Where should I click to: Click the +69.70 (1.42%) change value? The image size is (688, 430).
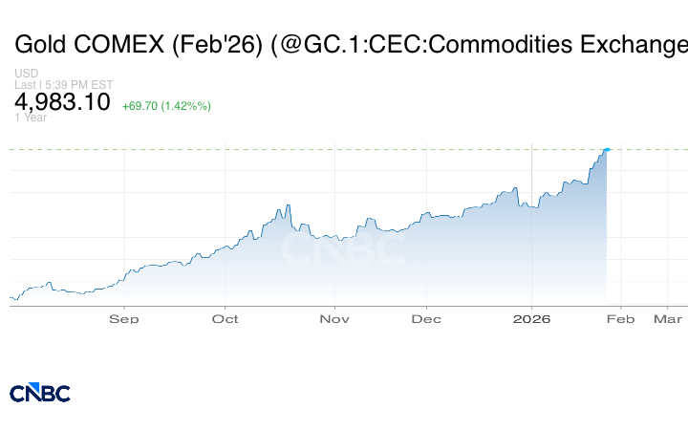[166, 105]
